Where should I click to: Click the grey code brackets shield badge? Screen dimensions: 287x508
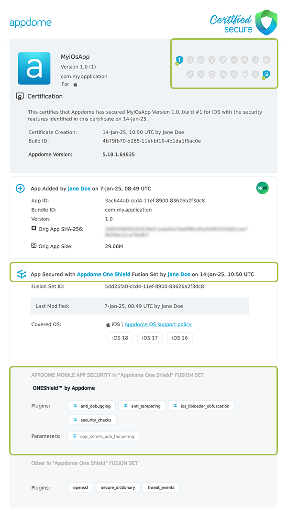(x=233, y=60)
